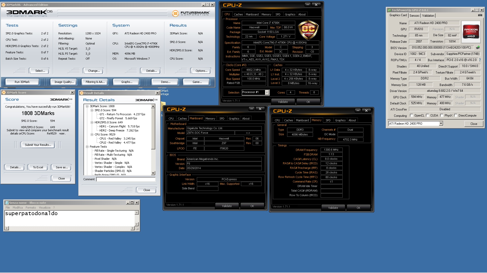This screenshot has height=273, width=487.
Task: Open the ATI Radeon HD 2400 PRO dropdown
Action: 441,124
